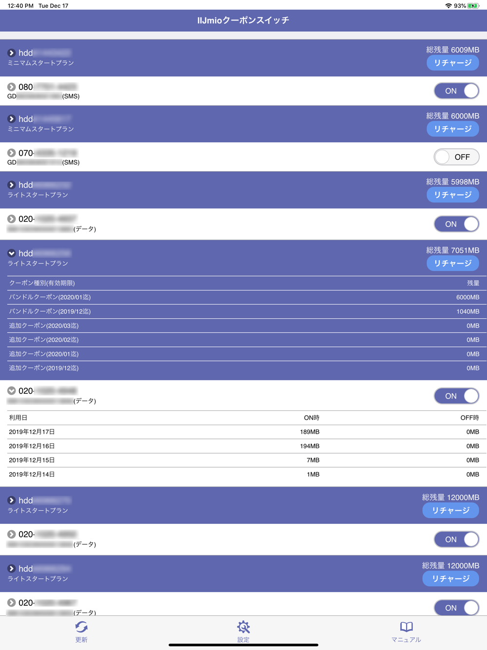Recharge the first 12000MB plan
Image resolution: width=487 pixels, height=650 pixels.
pos(451,510)
